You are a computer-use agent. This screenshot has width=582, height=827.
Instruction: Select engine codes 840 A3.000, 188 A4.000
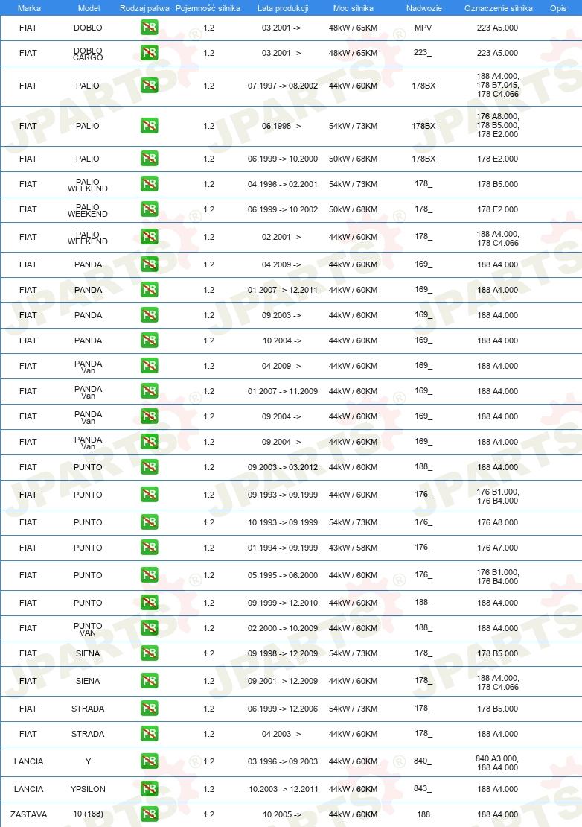point(497,763)
